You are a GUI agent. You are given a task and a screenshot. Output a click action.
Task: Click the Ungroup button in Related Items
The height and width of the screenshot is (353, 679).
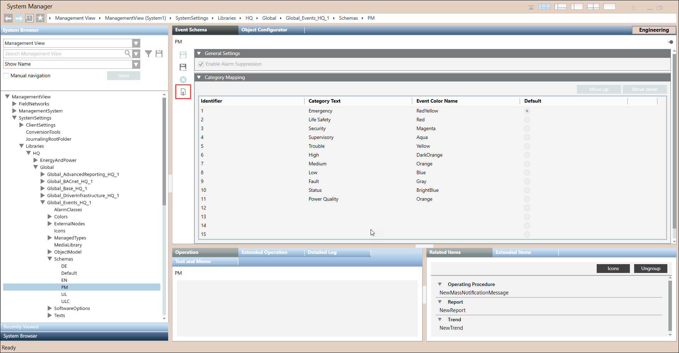pyautogui.click(x=650, y=269)
